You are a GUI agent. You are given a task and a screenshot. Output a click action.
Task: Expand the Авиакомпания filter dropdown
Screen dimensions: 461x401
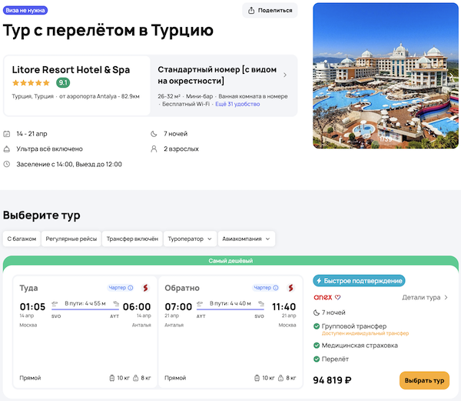[246, 239]
